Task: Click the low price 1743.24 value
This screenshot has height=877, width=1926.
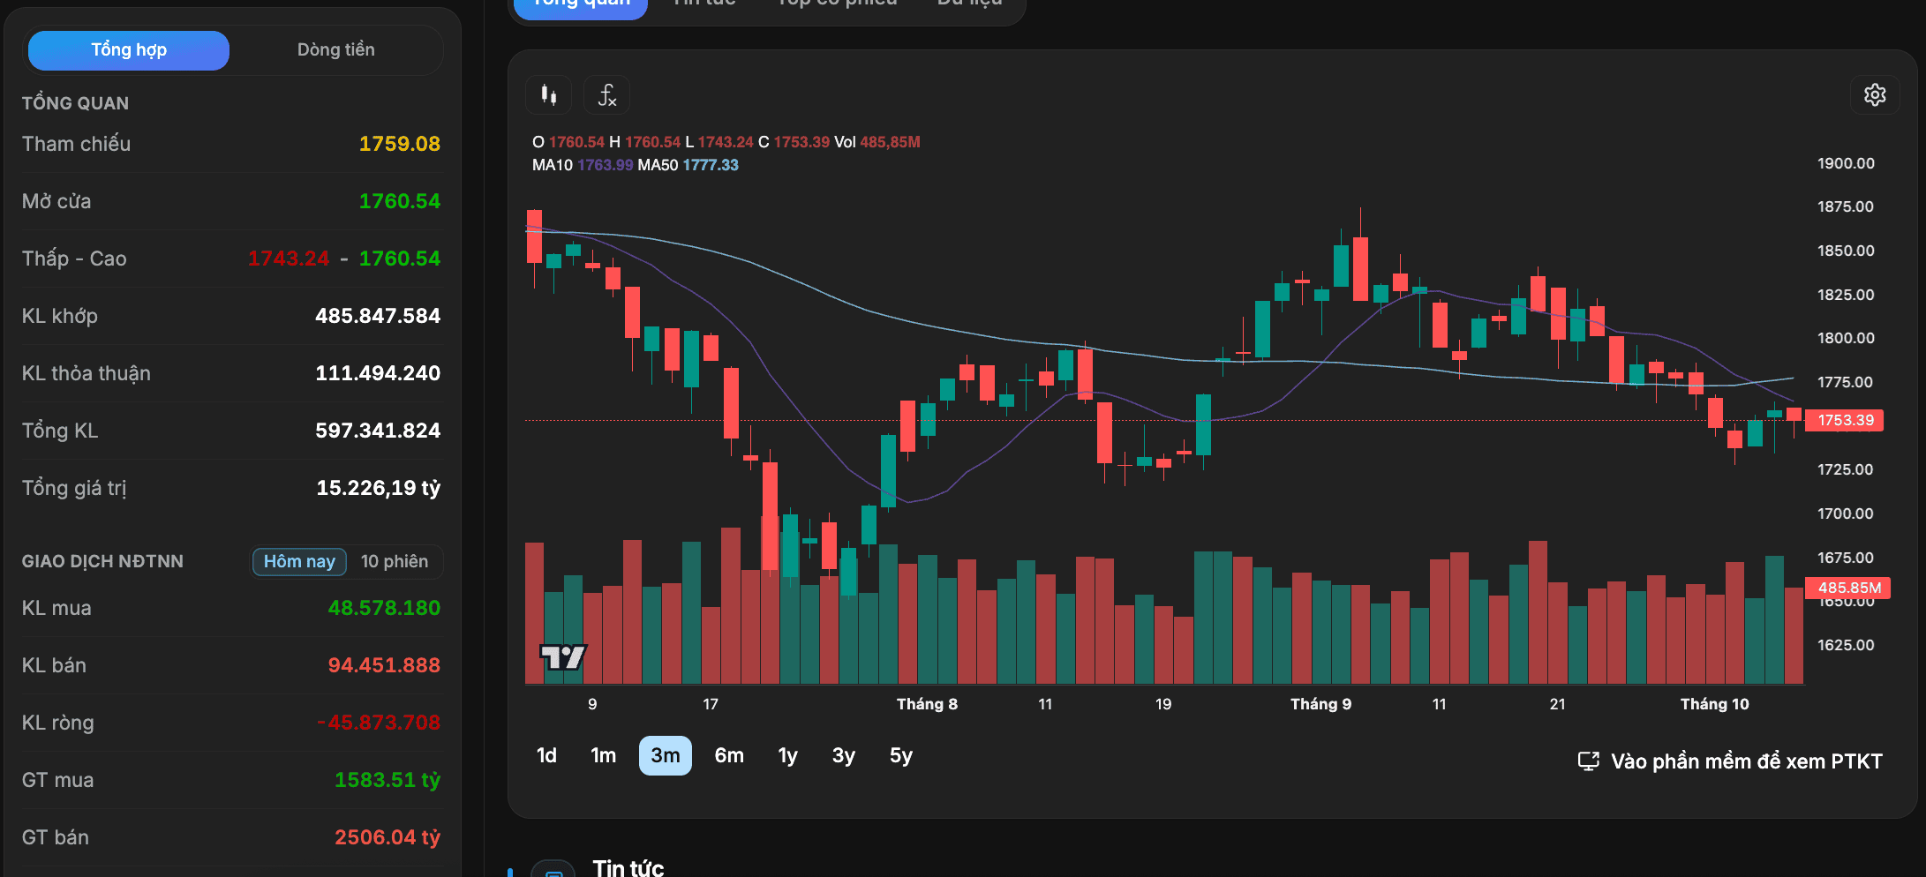Action: [289, 259]
